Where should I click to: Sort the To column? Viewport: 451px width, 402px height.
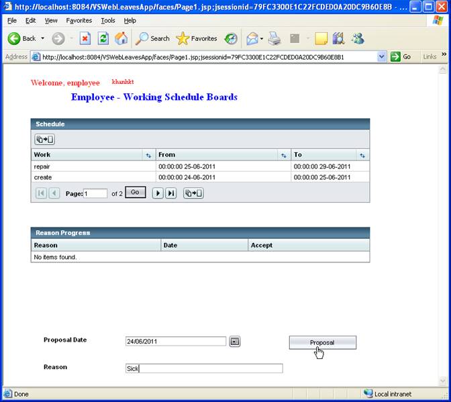[362, 155]
